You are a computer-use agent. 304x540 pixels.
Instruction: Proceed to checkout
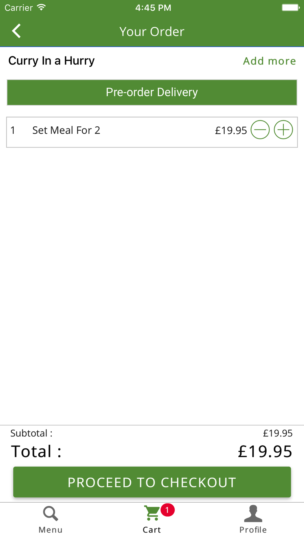[x=152, y=482]
